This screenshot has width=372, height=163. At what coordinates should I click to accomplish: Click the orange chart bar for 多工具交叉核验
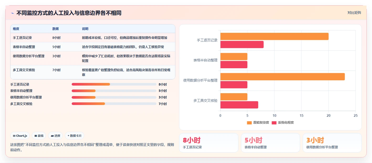click(x=234, y=97)
